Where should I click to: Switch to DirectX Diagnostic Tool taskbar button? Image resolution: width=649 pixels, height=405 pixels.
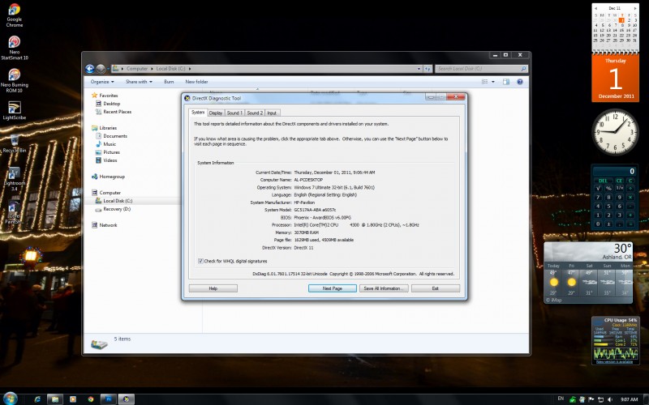point(127,399)
